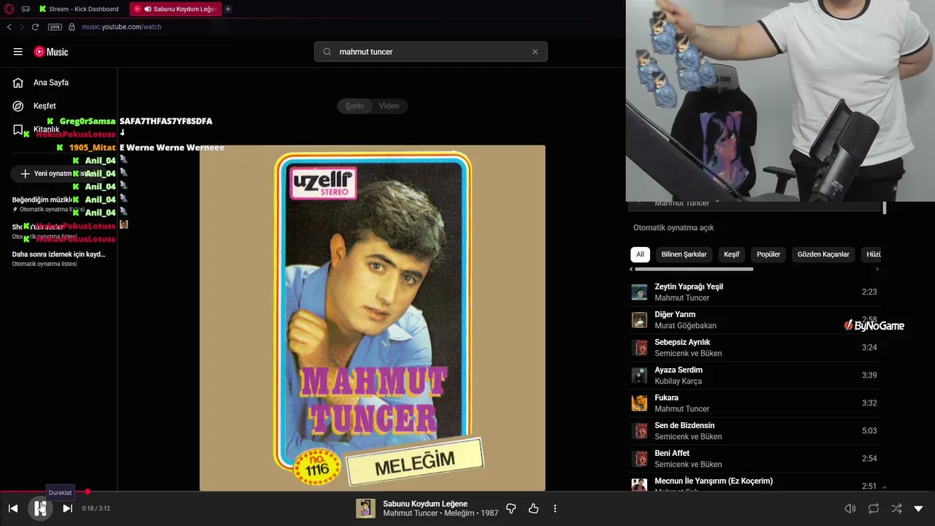935x526 pixels.
Task: Play Zeytin Yaprağı Yeşil from the queue
Action: pyautogui.click(x=755, y=292)
